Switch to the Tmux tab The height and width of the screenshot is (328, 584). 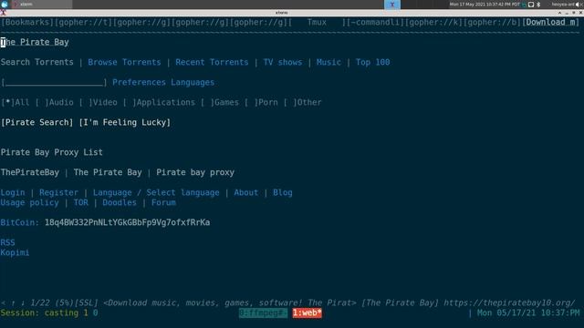(x=317, y=22)
